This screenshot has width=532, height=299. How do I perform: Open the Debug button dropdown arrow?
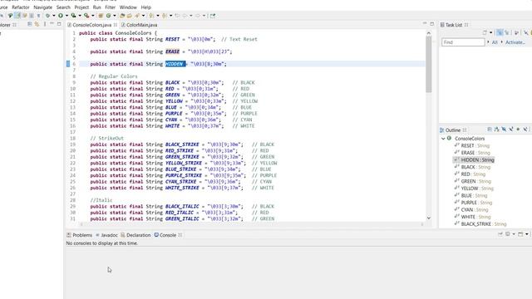tap(53, 16)
